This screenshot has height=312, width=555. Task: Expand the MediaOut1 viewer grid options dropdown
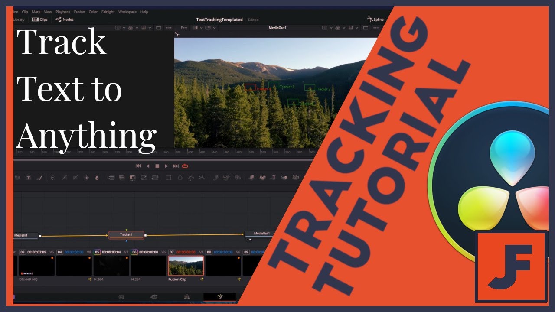(357, 28)
